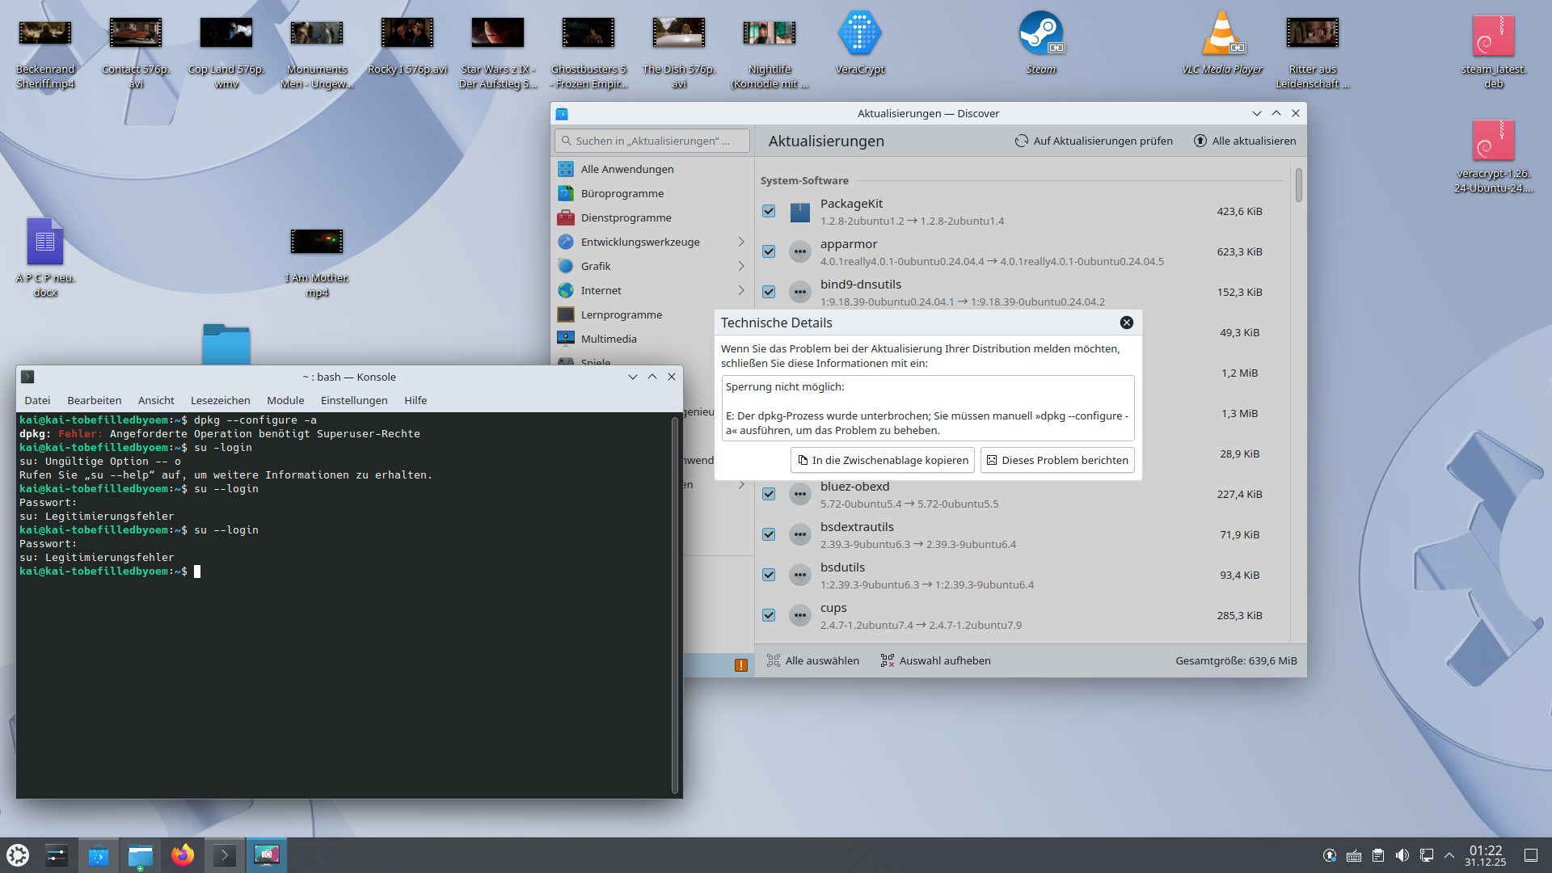Open the Bearbeiten menu in Konsole
This screenshot has width=1552, height=873.
click(x=94, y=400)
